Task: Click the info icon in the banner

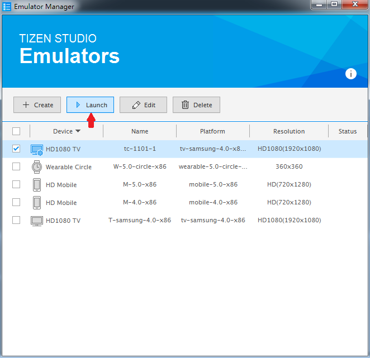Action: 351,74
